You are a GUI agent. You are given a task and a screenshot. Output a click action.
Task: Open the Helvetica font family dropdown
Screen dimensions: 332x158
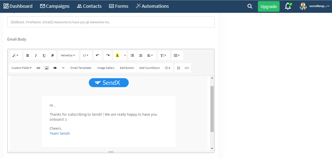coord(68,55)
